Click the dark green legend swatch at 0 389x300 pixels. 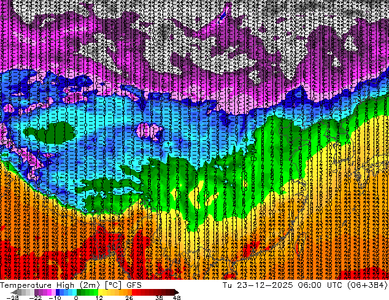(79, 292)
